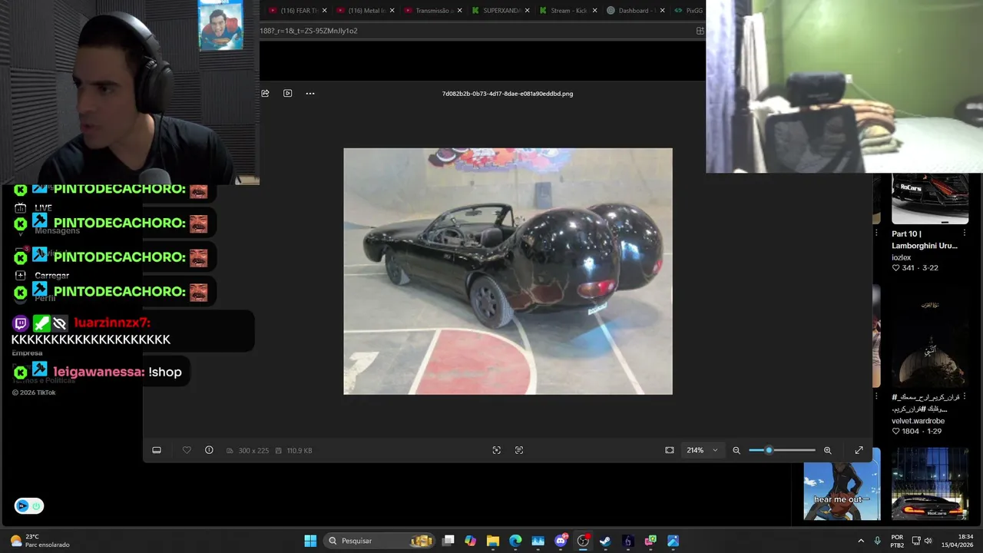Open the Copilot taskbar icon
This screenshot has height=553, width=983.
point(471,541)
